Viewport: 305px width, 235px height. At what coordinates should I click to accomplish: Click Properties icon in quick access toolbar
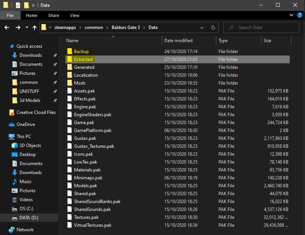pyautogui.click(x=18, y=5)
